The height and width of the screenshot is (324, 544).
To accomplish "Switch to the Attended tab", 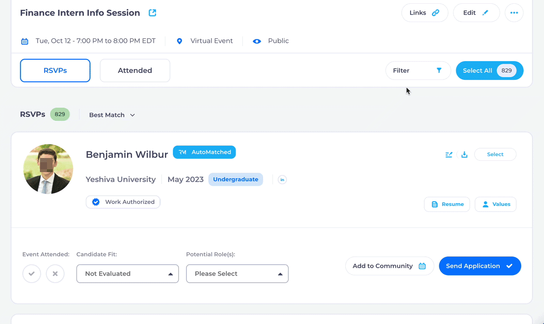I will tap(135, 71).
